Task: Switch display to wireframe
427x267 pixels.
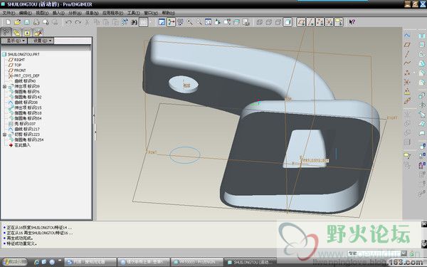Action: (x=260, y=22)
